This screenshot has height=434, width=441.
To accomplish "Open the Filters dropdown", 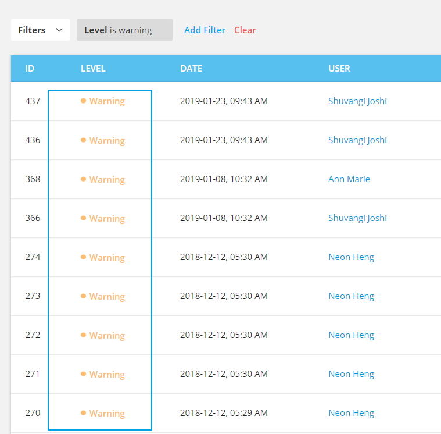I will pos(40,30).
